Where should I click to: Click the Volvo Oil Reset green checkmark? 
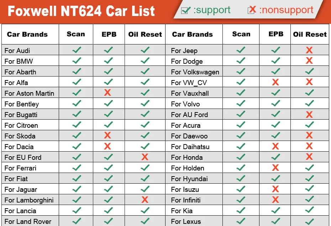(310, 103)
